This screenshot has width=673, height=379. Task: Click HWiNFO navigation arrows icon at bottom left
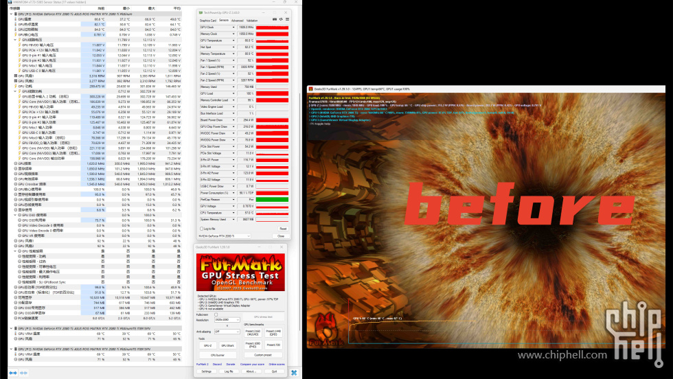(x=13, y=373)
